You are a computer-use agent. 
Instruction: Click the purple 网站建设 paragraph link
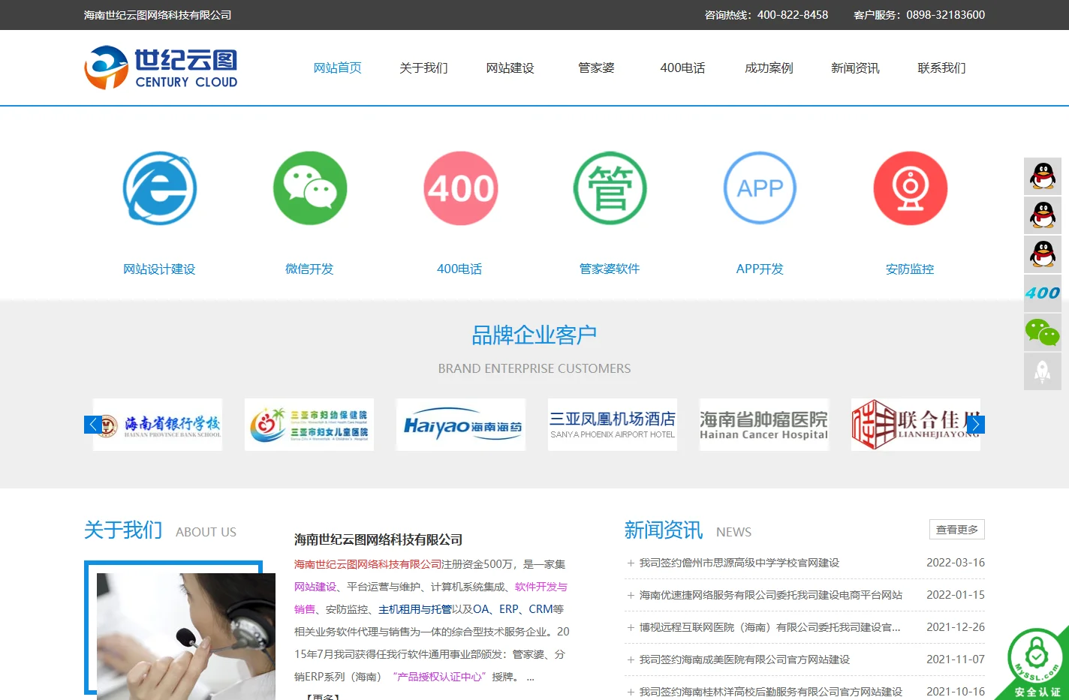[315, 587]
